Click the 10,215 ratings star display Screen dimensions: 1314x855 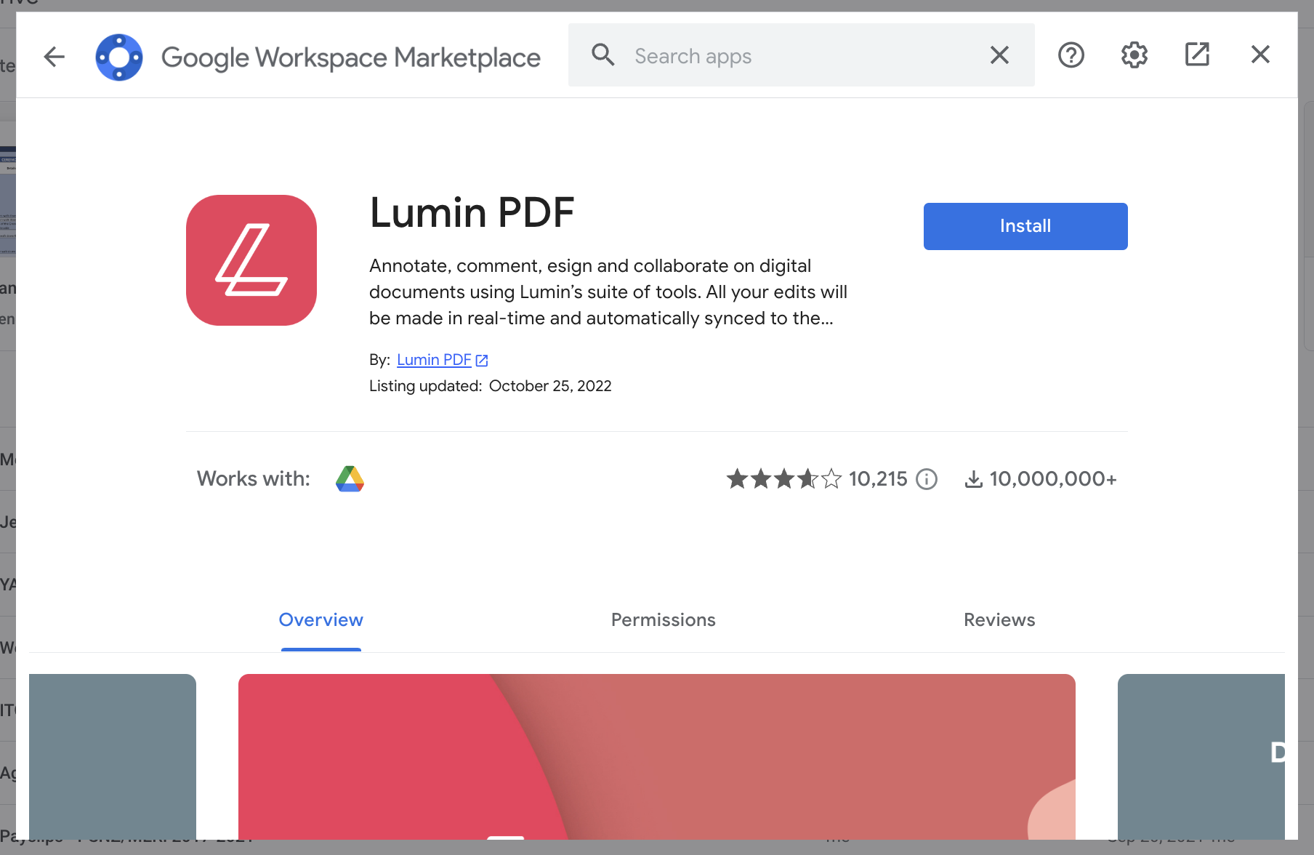pyautogui.click(x=781, y=478)
